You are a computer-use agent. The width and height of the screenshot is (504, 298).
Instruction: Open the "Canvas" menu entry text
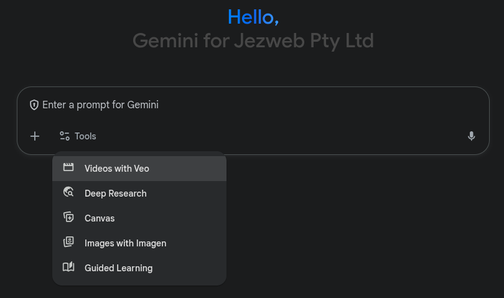100,218
